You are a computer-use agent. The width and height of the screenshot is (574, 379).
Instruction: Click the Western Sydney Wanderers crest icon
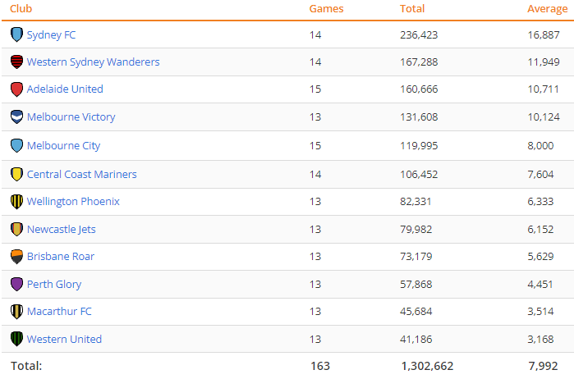[x=16, y=62]
